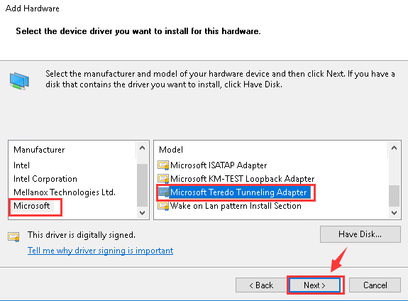408x301 pixels.
Task: Click the Teredo Tunneling Adapter driver icon
Action: [x=163, y=192]
